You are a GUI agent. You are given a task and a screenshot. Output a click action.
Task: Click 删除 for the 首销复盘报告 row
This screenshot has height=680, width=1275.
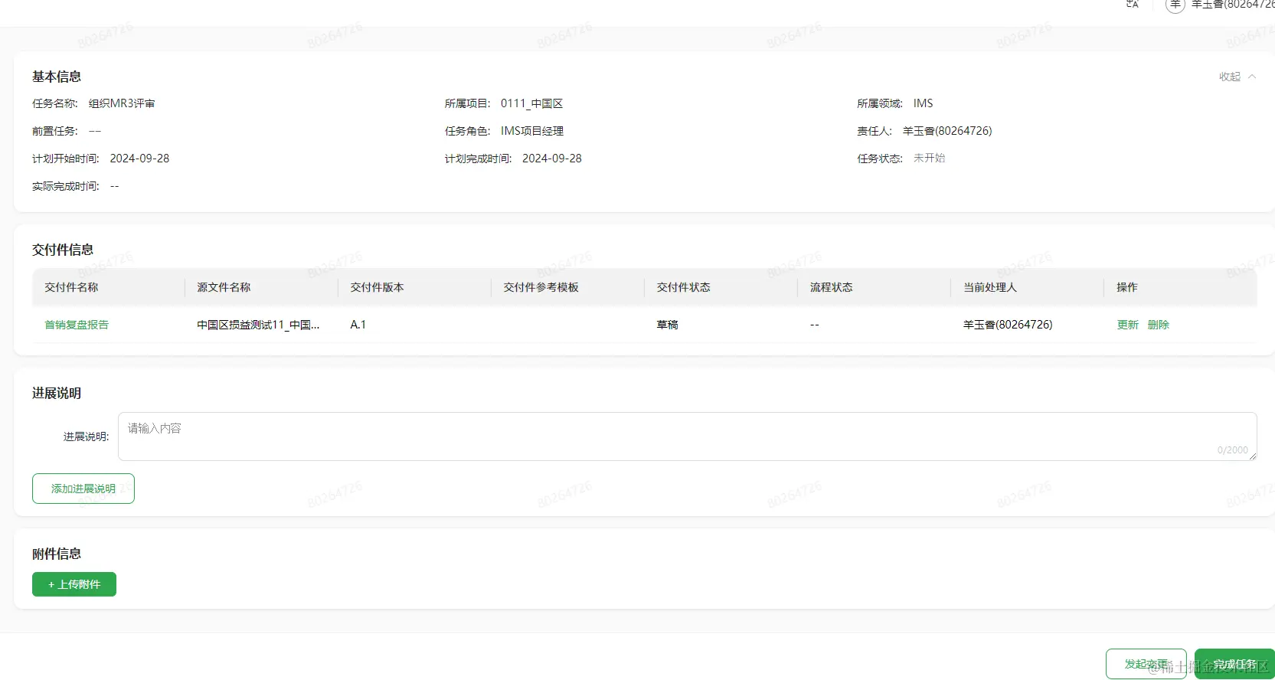[1158, 325]
